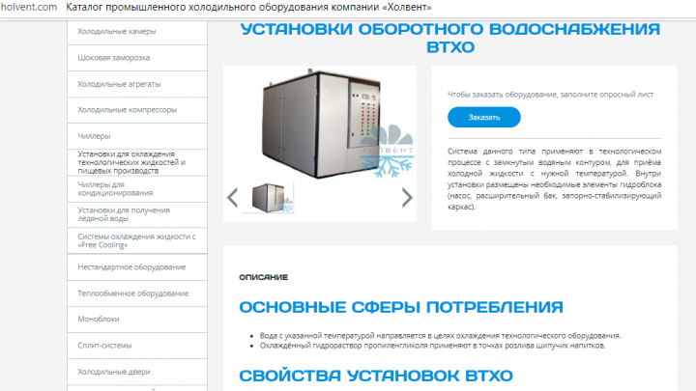Click the Заказать button

[484, 117]
